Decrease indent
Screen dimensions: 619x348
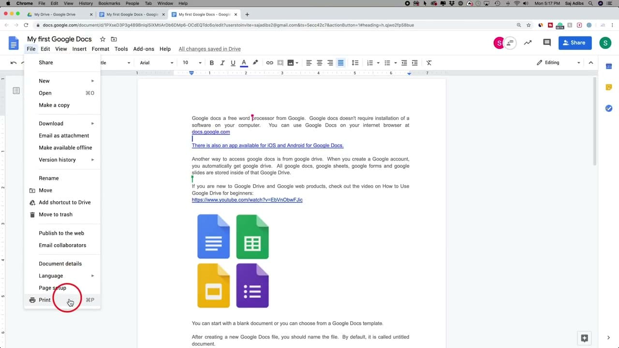click(404, 63)
